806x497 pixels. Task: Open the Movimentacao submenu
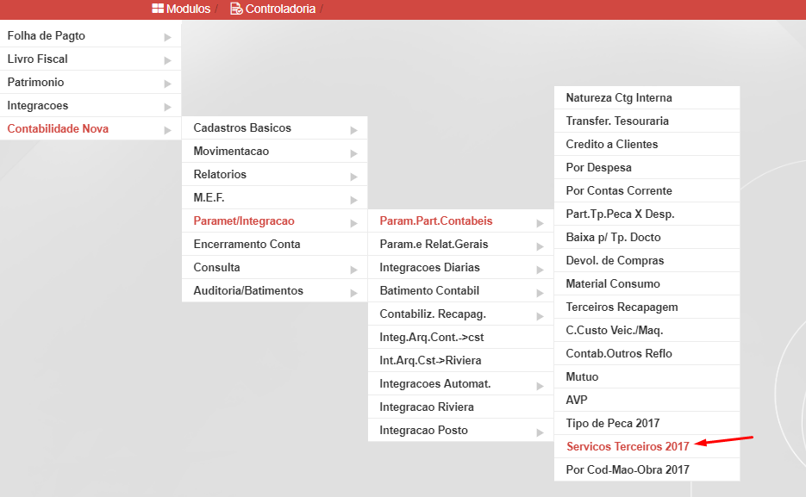pos(274,151)
